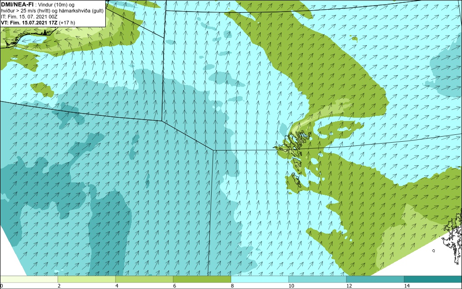Click the 'Vindur (10m) og' label
The width and height of the screenshot is (462, 289).
tap(56, 5)
